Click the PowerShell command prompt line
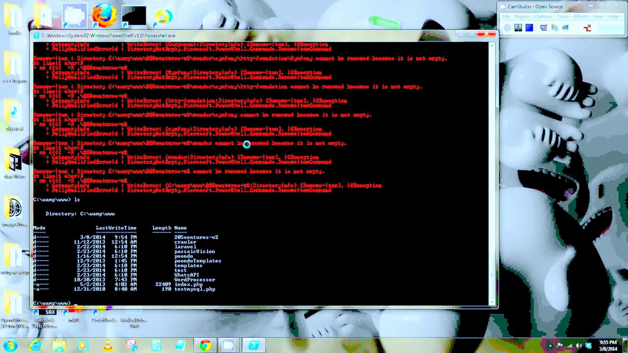 tap(261, 303)
